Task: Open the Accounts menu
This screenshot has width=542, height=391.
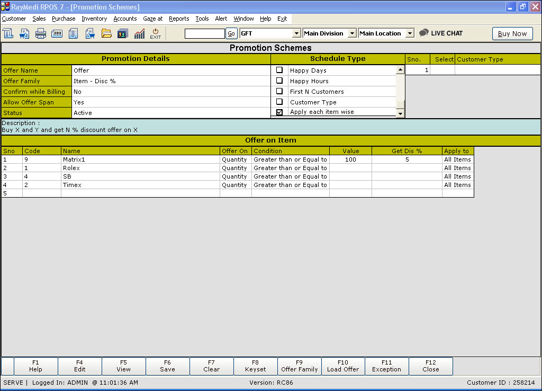Action: (x=125, y=19)
